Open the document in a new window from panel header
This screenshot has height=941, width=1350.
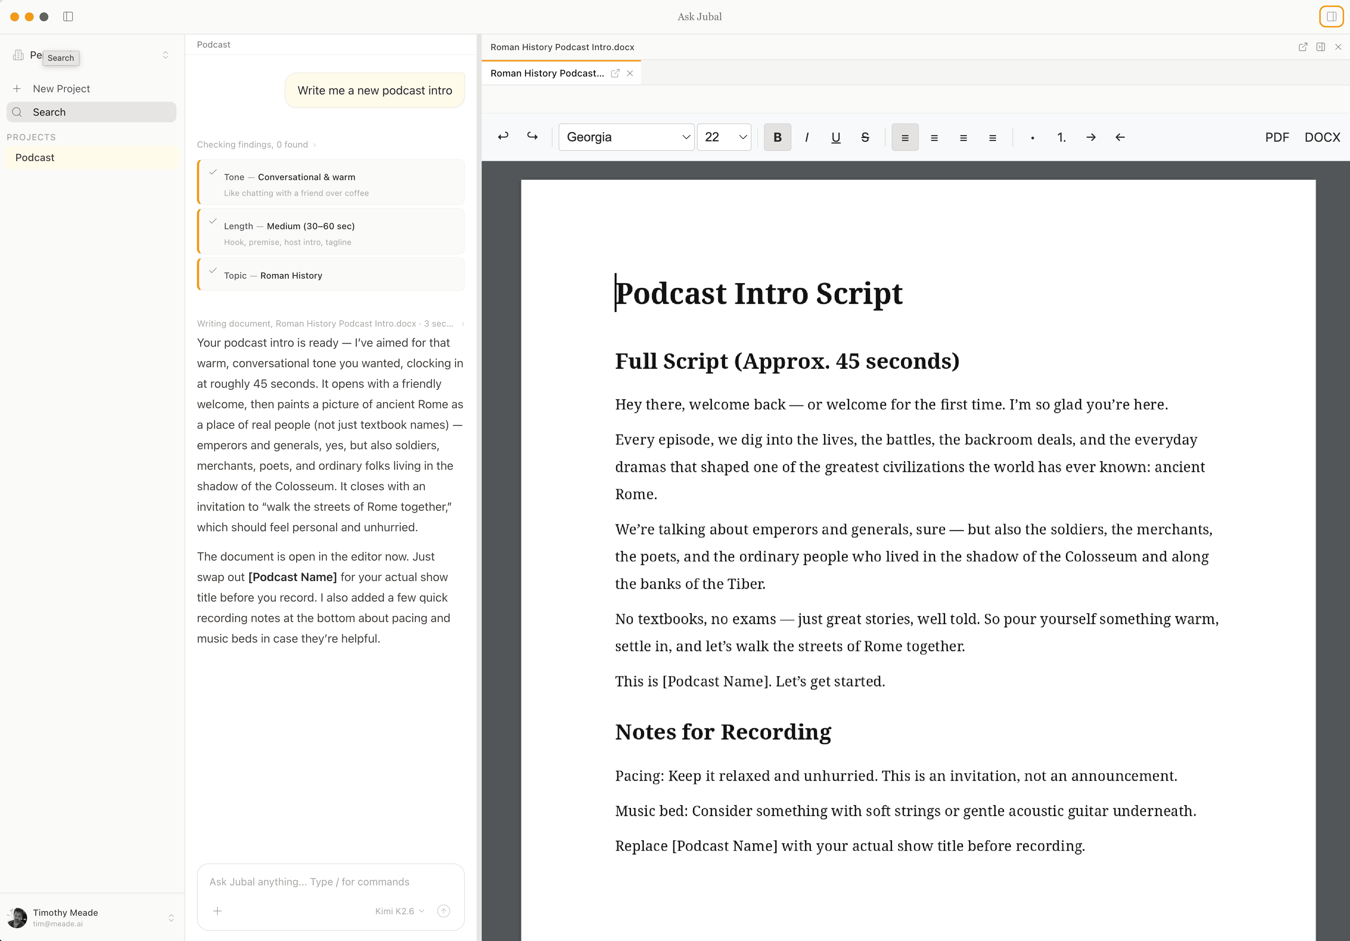point(1303,47)
